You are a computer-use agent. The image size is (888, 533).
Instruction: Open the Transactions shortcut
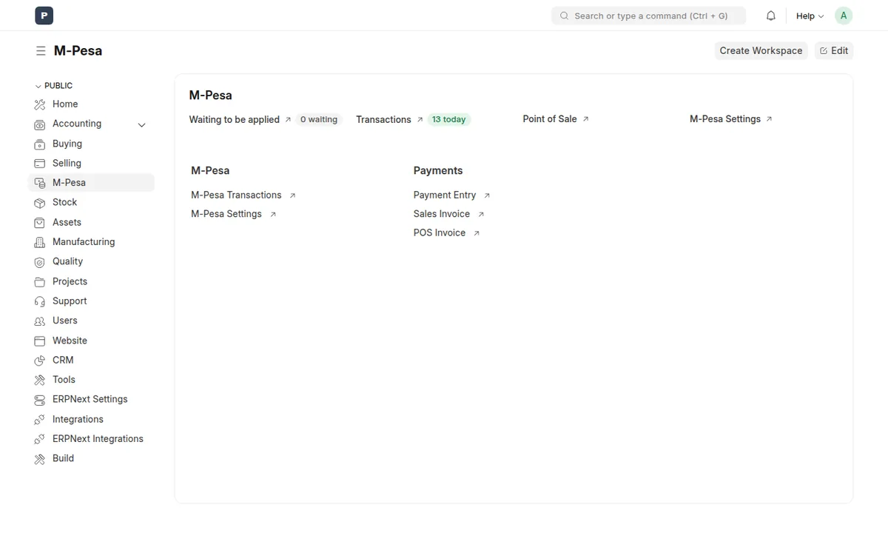pyautogui.click(x=383, y=119)
